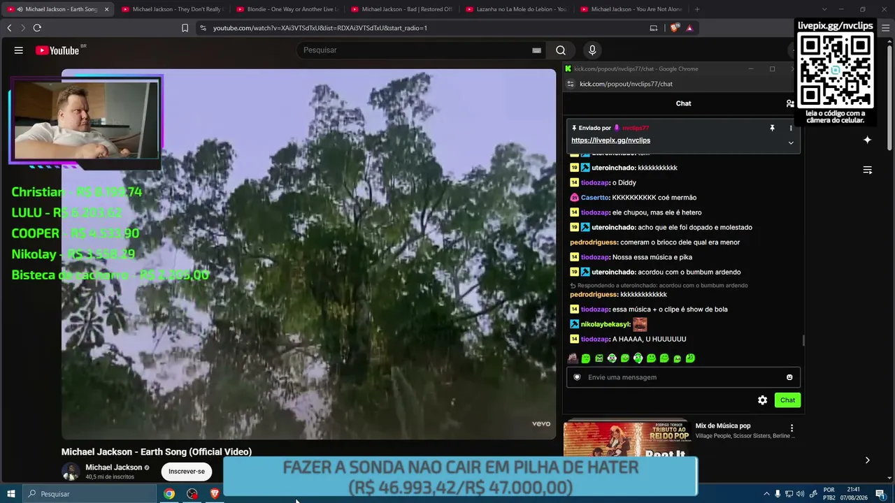Viewport: 895px width, 503px height.
Task: Switch to the Michael Jackson - Bad tab
Action: click(402, 9)
